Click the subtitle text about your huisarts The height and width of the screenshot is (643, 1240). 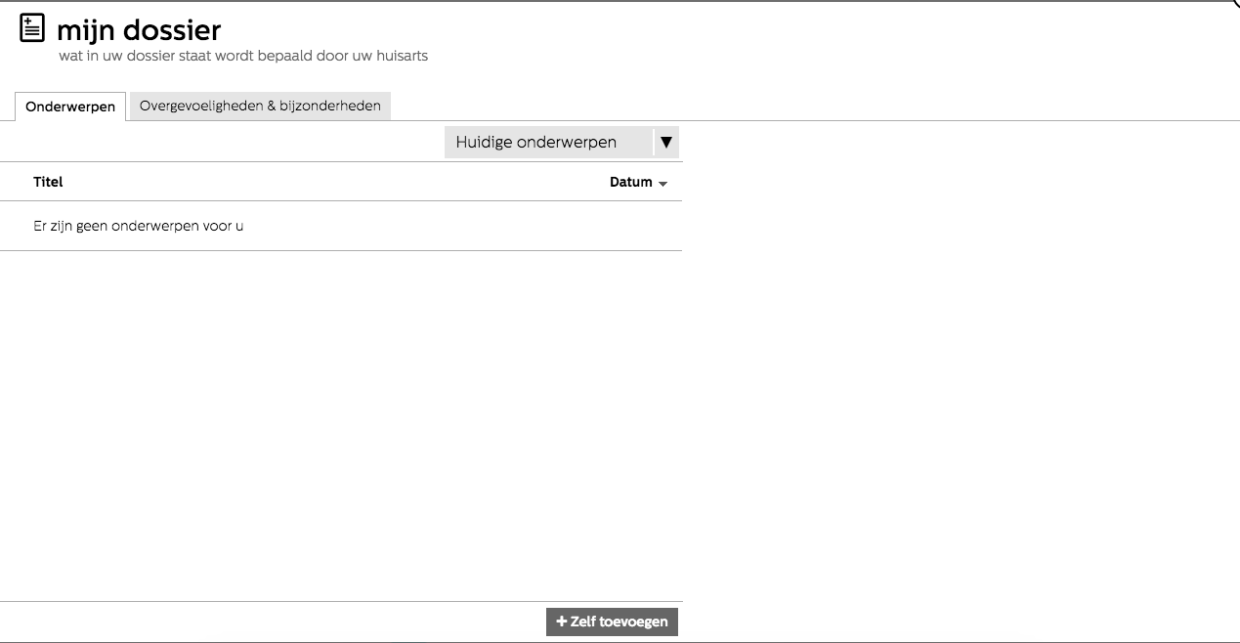pyautogui.click(x=243, y=56)
